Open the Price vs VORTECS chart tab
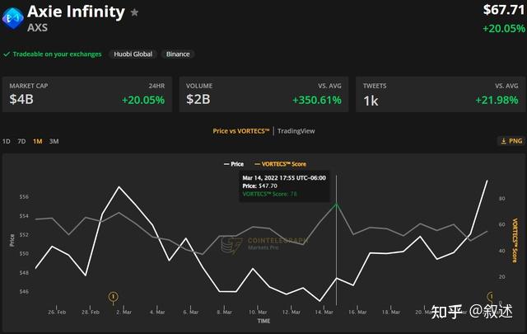The height and width of the screenshot is (334, 527). (x=241, y=131)
